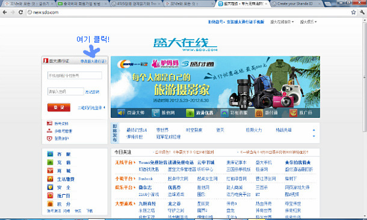Click the forgot password link
367x220 pixels.
[x=92, y=92]
